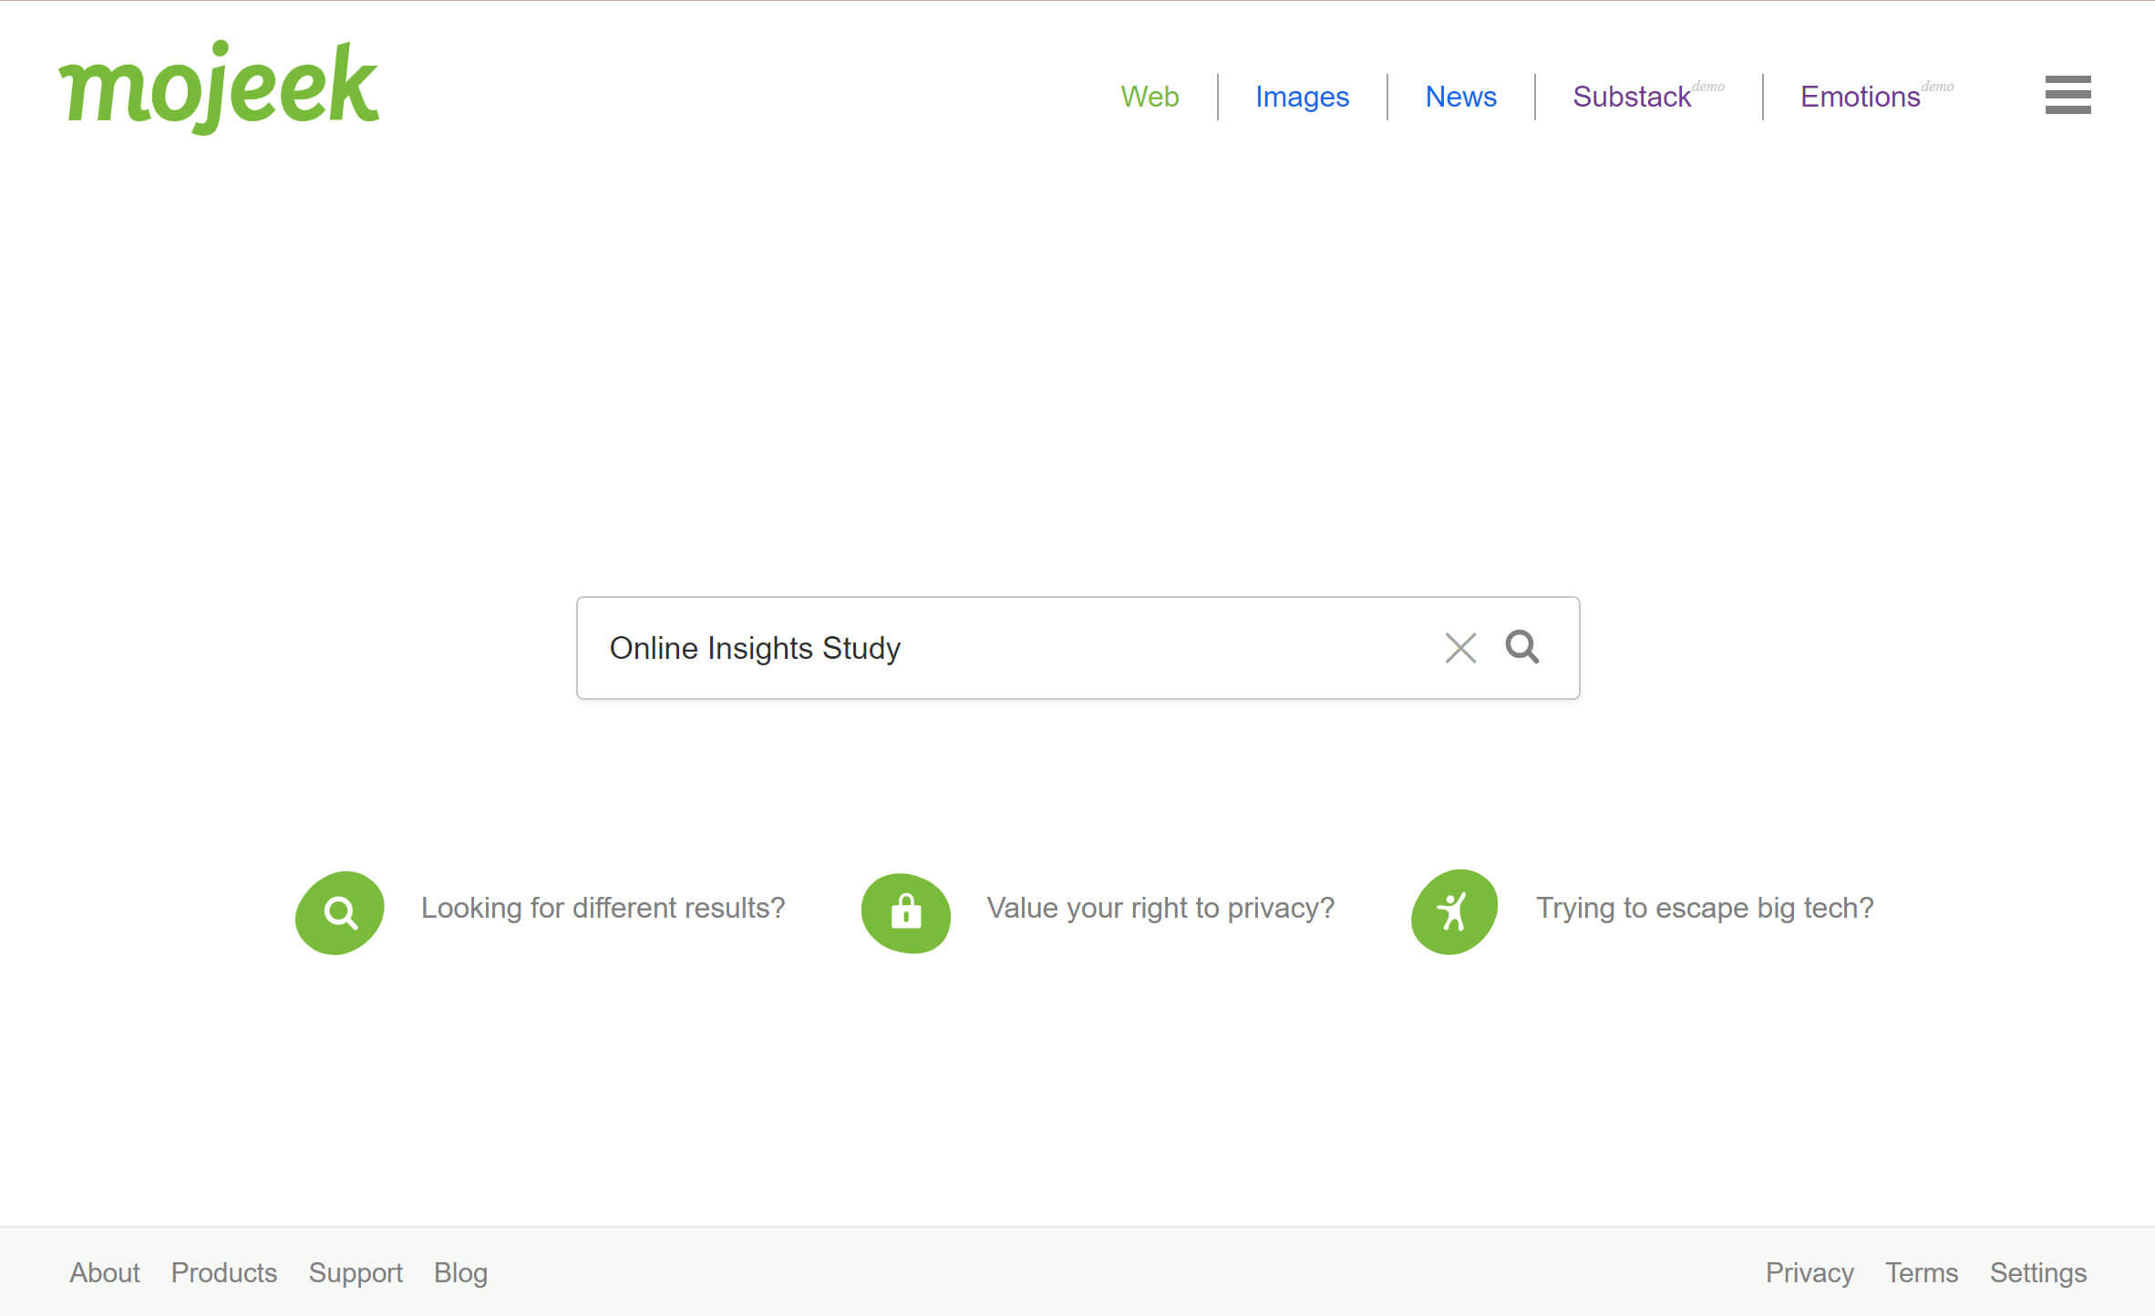Click the green padlock privacy icon
This screenshot has width=2155, height=1316.
(906, 912)
